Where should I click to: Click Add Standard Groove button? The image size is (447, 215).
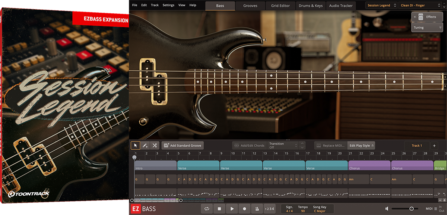183,146
